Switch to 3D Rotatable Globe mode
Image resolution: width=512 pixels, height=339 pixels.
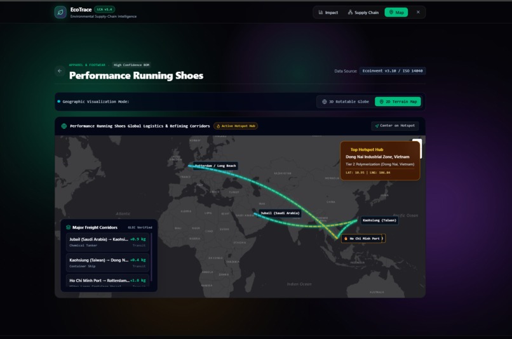point(346,102)
